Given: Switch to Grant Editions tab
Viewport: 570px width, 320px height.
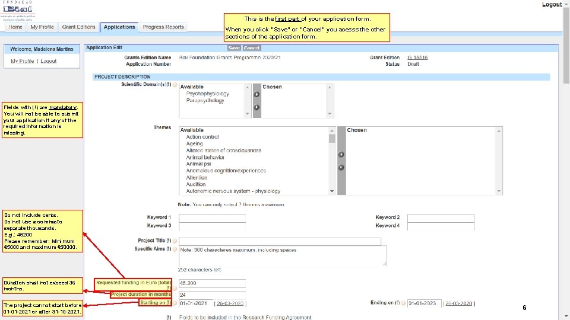Looking at the screenshot, I should [x=78, y=27].
